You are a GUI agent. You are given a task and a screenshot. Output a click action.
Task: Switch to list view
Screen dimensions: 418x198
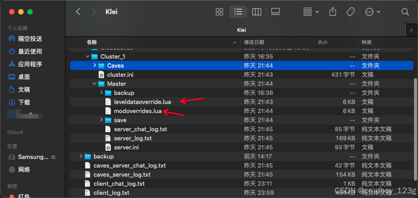(238, 11)
